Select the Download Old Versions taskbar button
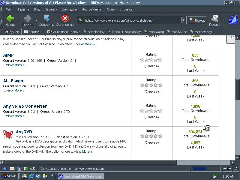This screenshot has height=180, width=240. point(81,176)
